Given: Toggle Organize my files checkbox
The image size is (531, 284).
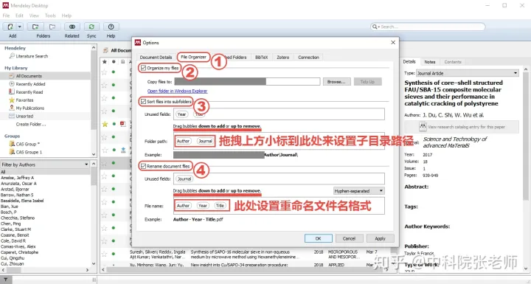Looking at the screenshot, I should pos(144,68).
